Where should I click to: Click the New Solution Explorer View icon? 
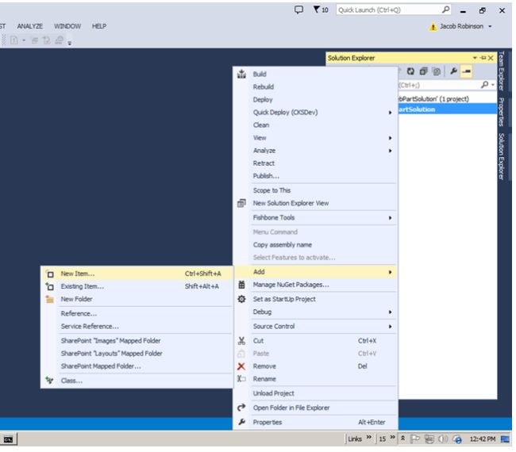click(241, 204)
